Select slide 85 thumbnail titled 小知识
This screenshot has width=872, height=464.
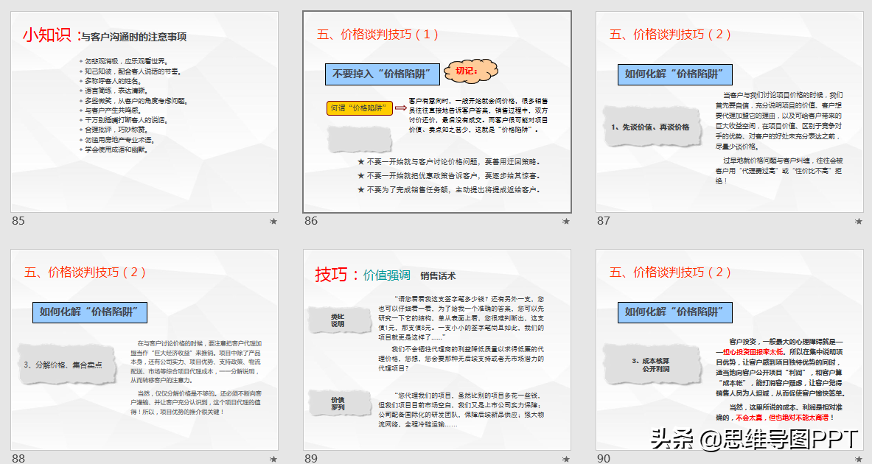pyautogui.click(x=144, y=112)
